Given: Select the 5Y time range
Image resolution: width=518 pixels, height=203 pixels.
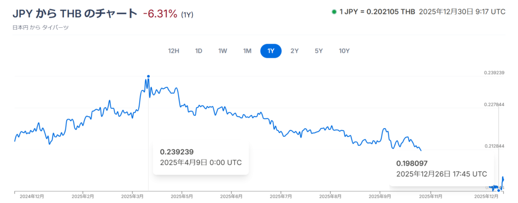Looking at the screenshot, I should (319, 51).
